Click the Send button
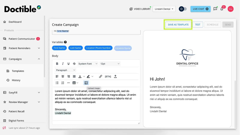The width and height of the screenshot is (240, 135). click(x=228, y=25)
